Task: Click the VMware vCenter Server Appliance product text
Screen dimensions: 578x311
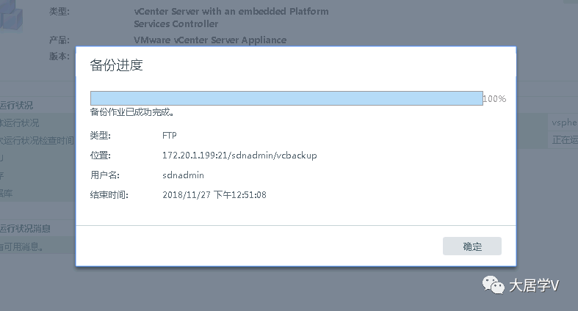Action: (210, 40)
